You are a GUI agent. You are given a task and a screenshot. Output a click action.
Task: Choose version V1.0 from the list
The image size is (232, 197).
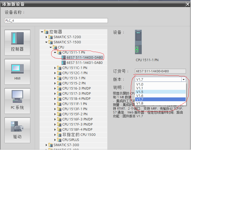(160, 84)
